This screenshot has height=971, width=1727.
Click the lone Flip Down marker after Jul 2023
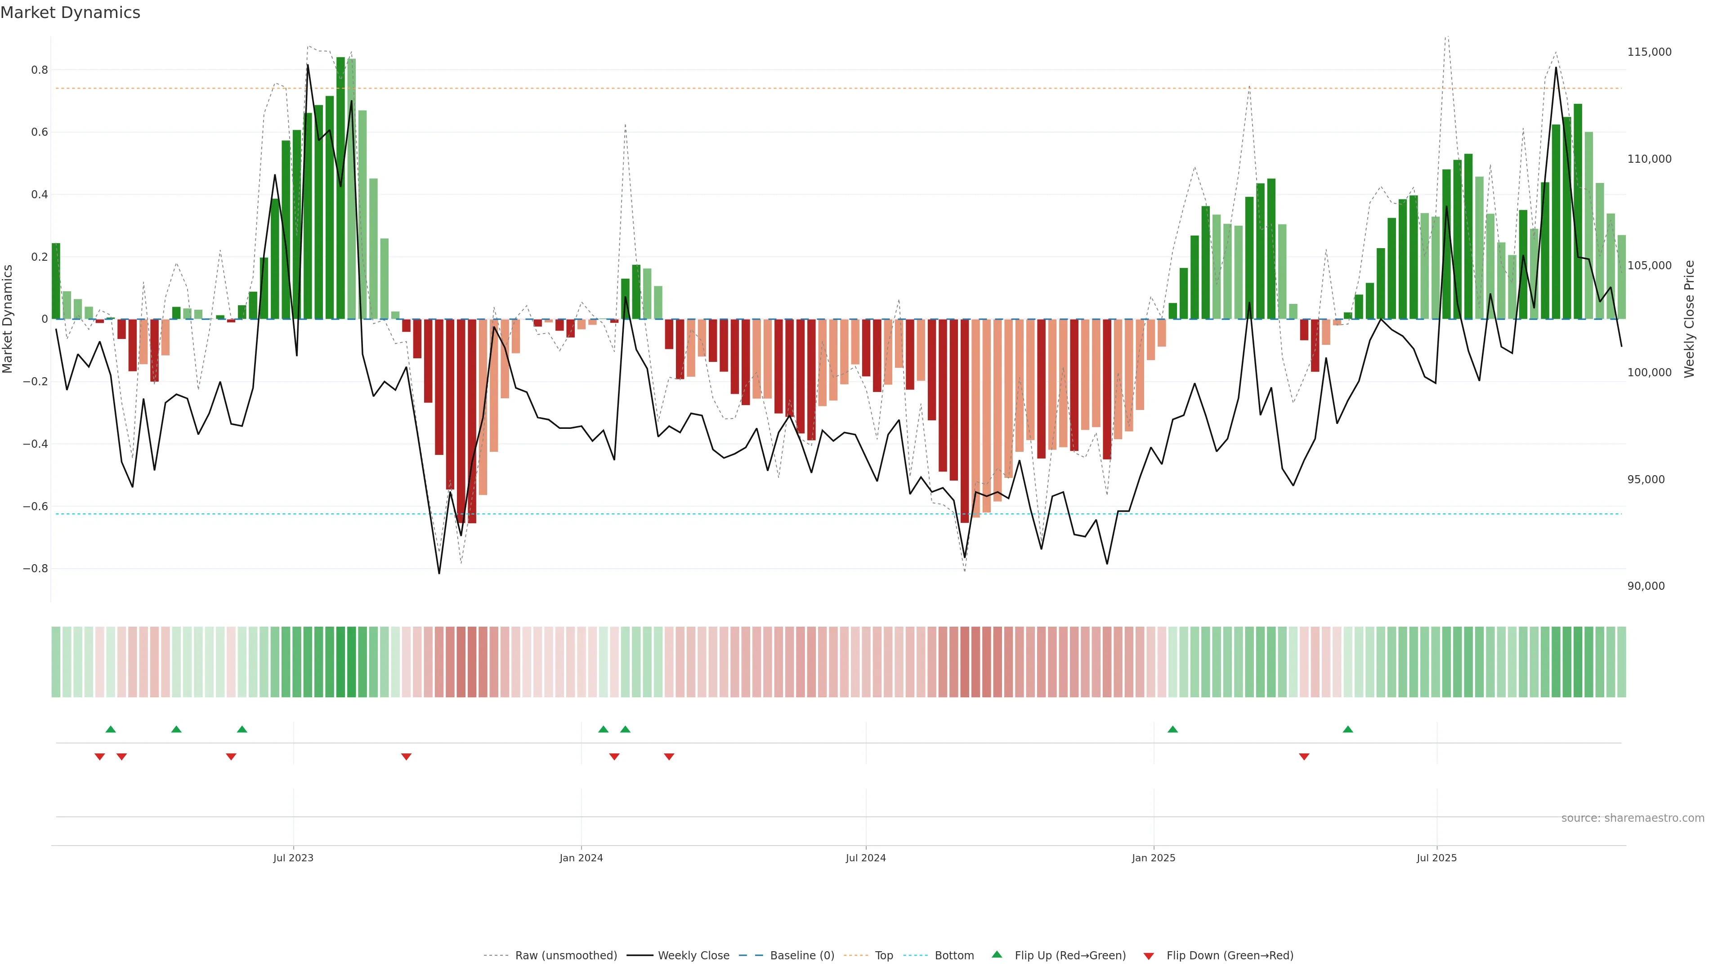click(x=406, y=757)
